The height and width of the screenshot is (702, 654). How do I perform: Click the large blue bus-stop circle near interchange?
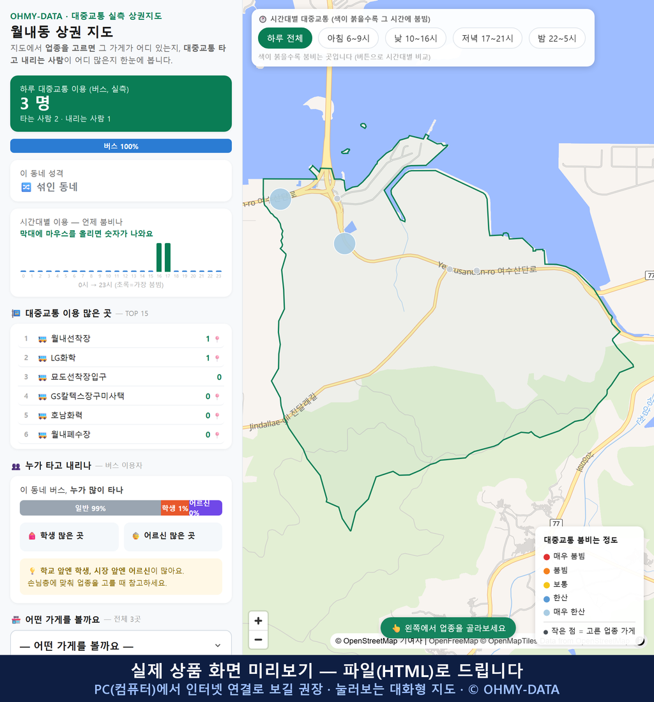point(344,244)
